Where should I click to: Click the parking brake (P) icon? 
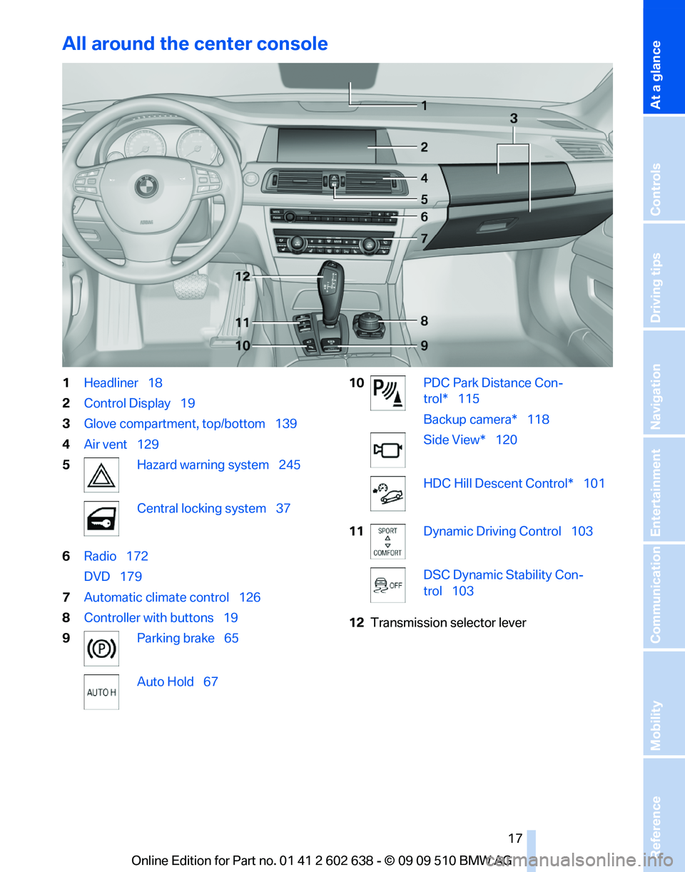pyautogui.click(x=101, y=648)
